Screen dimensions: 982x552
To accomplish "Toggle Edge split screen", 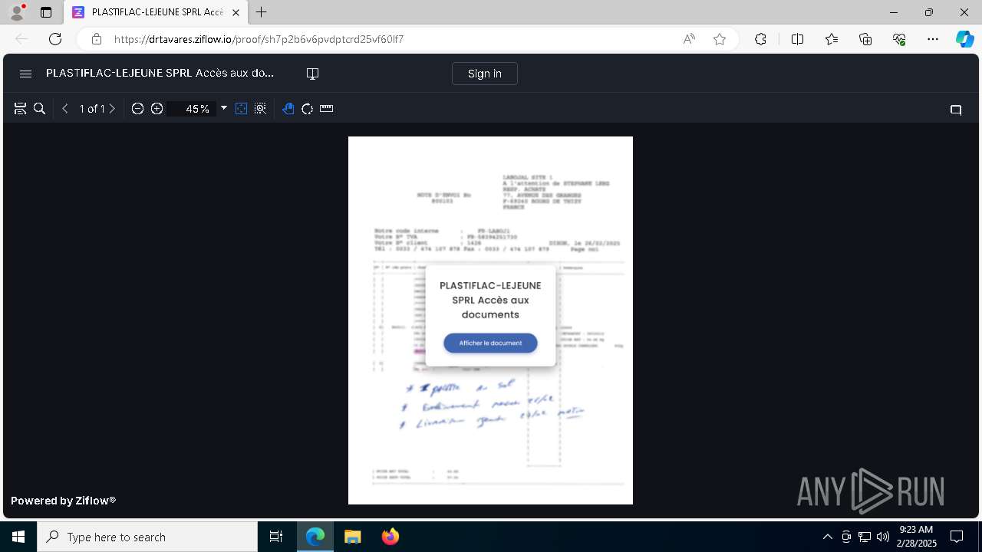I will pyautogui.click(x=797, y=39).
